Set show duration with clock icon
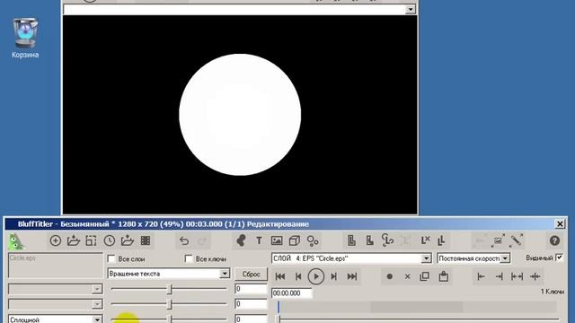The height and width of the screenshot is (323, 575). point(110,240)
